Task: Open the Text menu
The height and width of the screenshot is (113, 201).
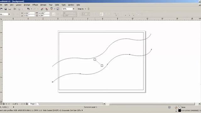Action: pyautogui.click(x=51, y=5)
